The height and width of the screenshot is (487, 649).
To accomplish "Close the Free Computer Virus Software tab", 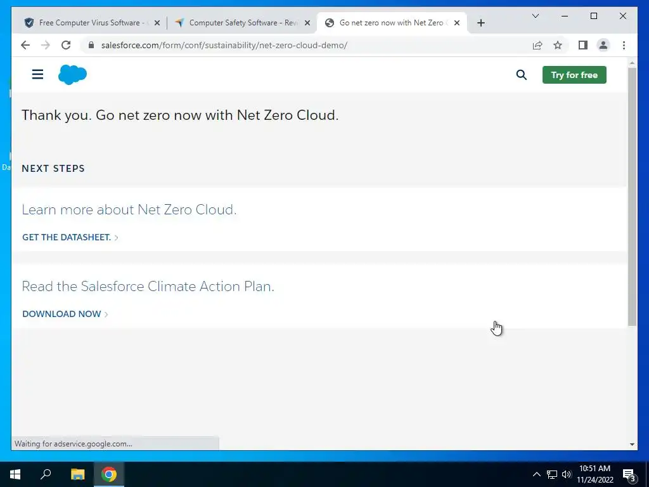I will tap(157, 23).
